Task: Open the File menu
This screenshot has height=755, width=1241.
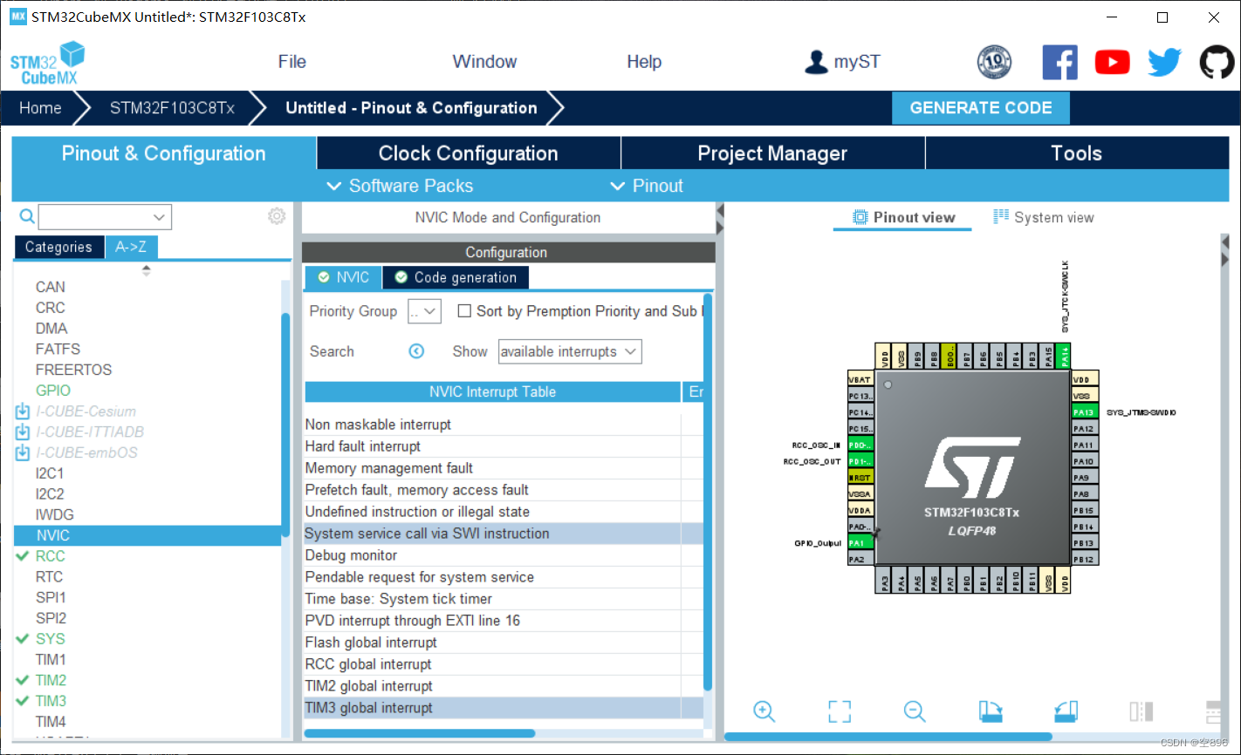Action: coord(291,62)
